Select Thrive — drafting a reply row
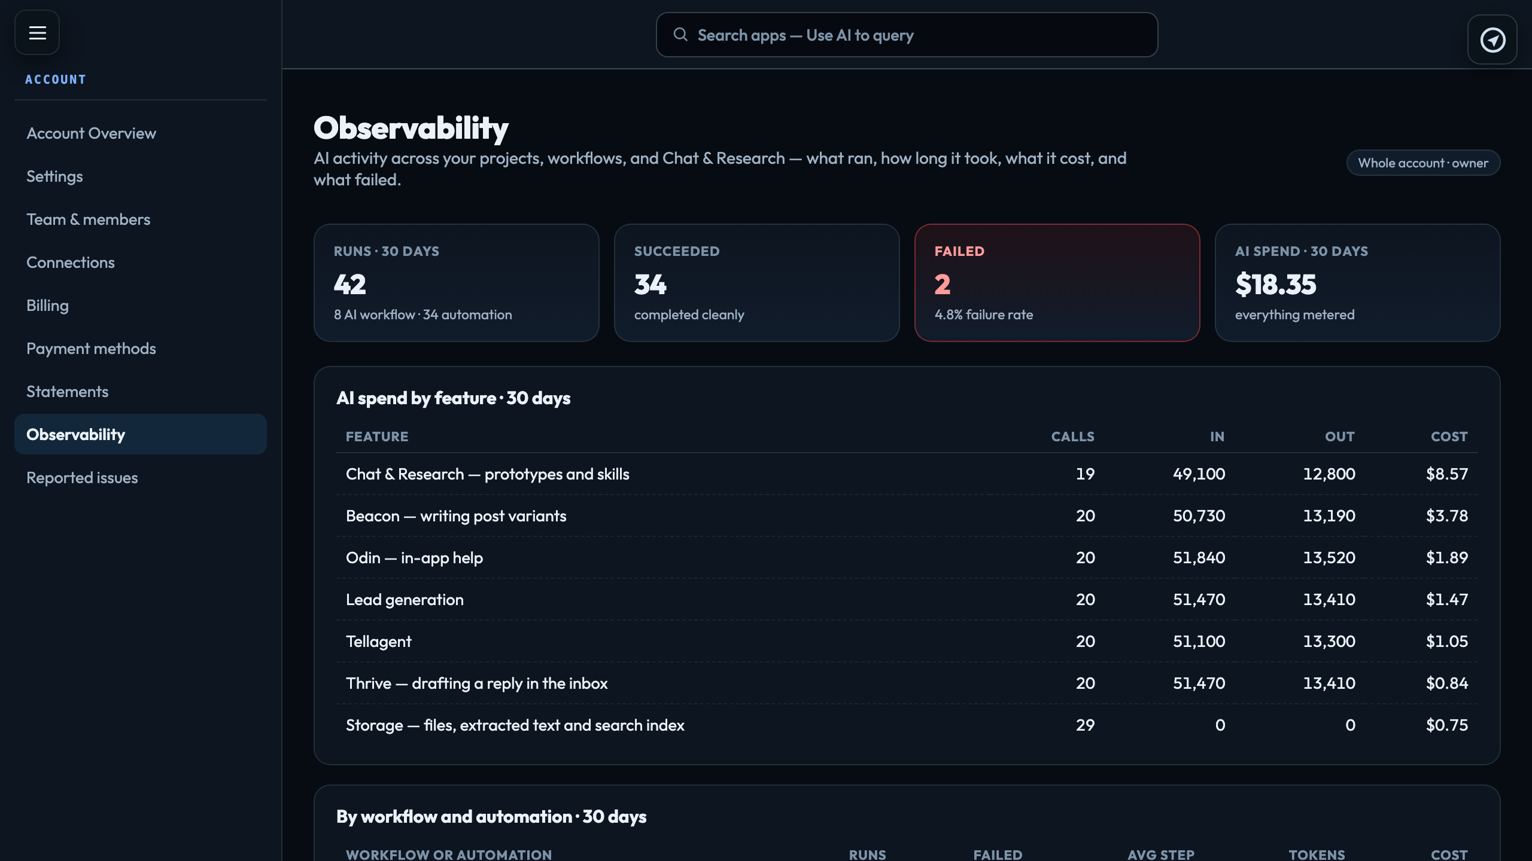 point(907,683)
